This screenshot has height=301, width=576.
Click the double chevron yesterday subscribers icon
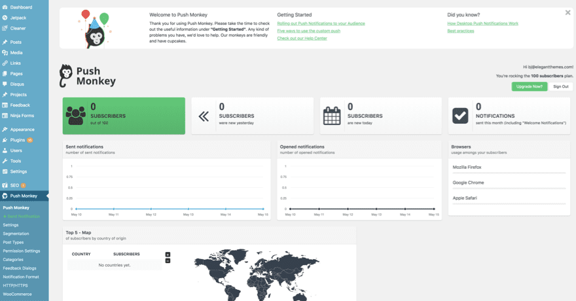[204, 116]
